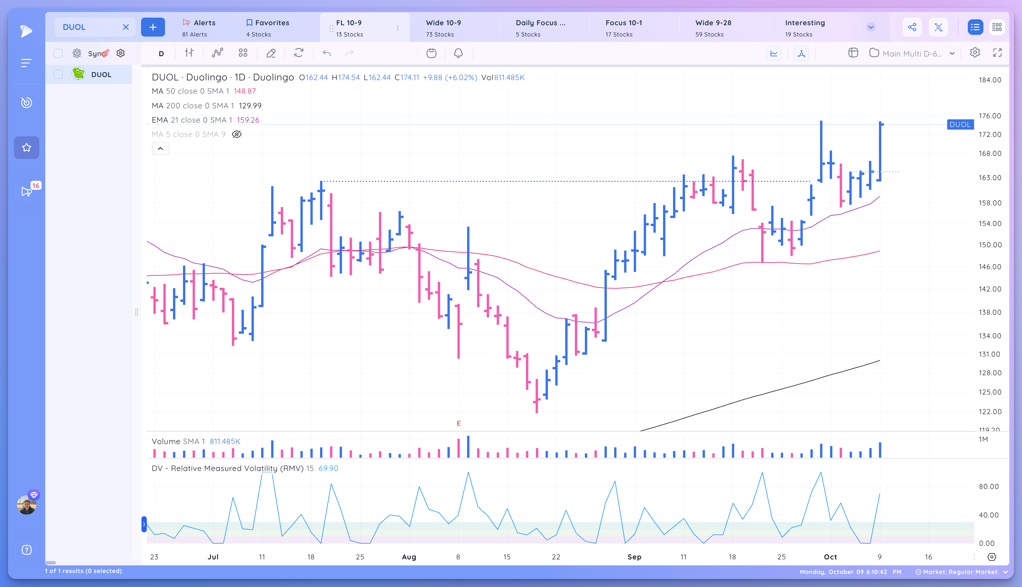The image size is (1022, 587).
Task: Click the earnings E marker on chart
Action: (458, 423)
